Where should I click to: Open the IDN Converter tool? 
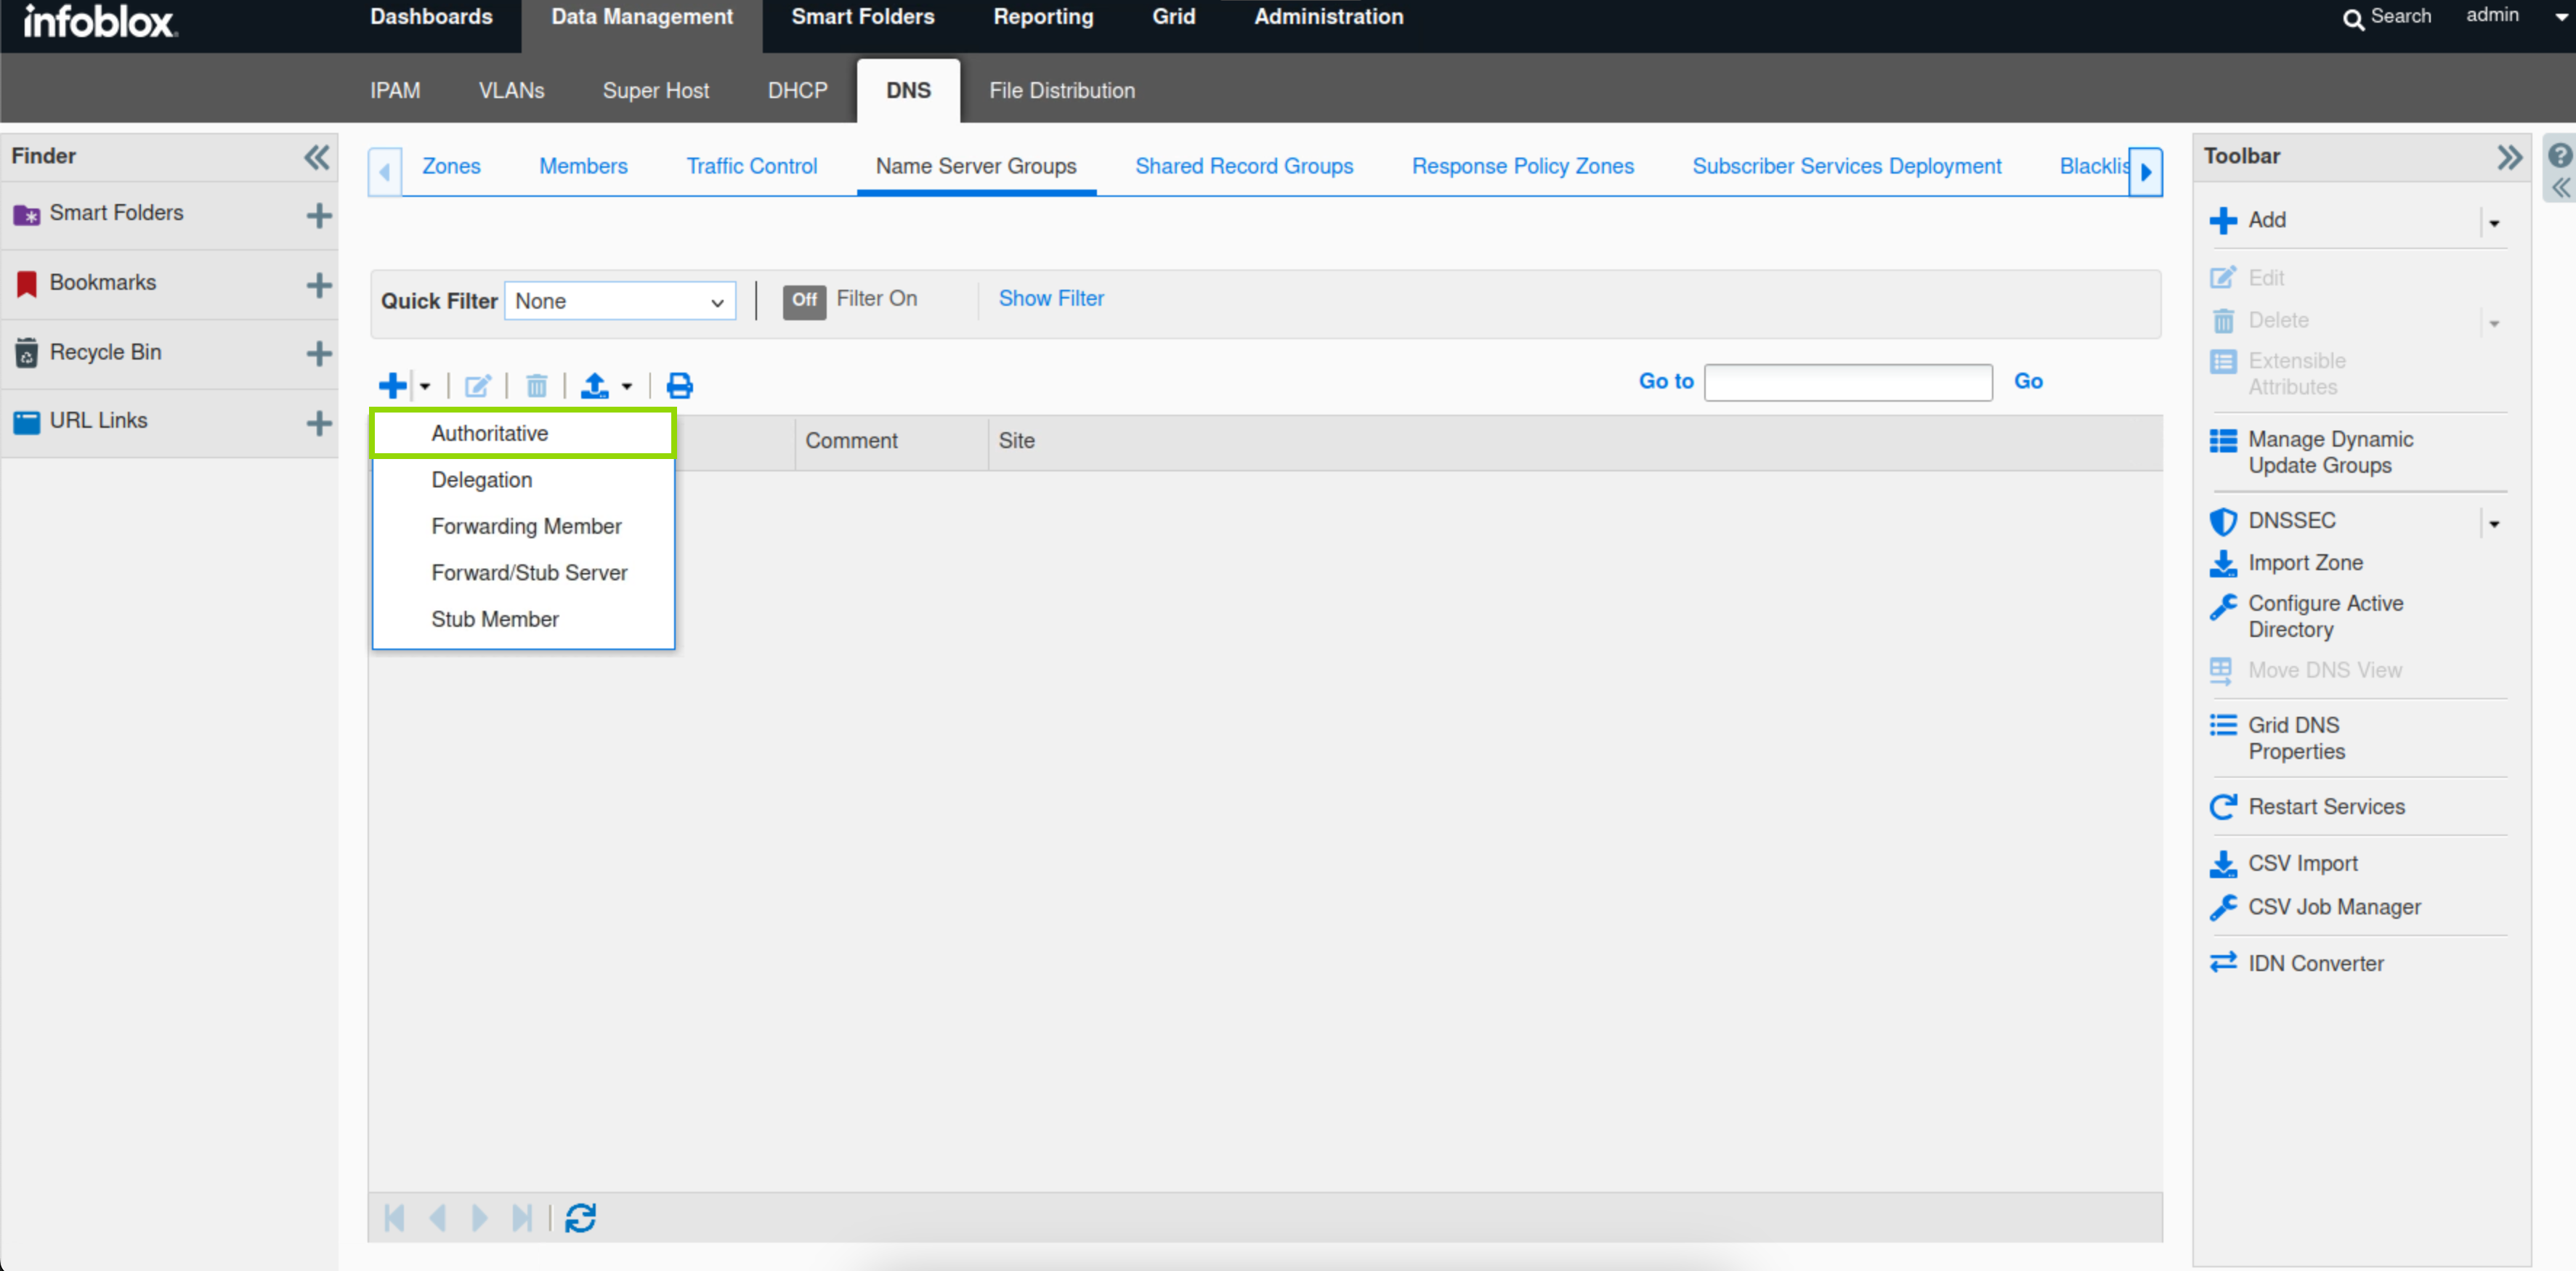2315,962
